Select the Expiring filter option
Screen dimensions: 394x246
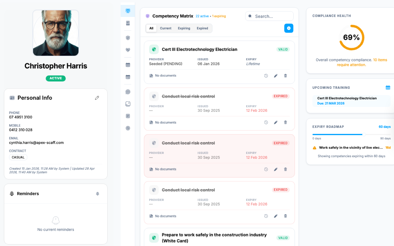point(184,28)
